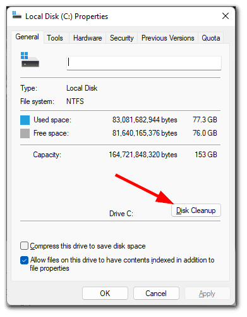Image resolution: width=247 pixels, height=317 pixels.
Task: Click the Apply button
Action: [x=207, y=294]
